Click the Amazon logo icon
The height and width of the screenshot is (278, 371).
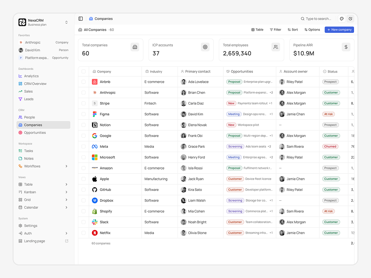[95, 168]
